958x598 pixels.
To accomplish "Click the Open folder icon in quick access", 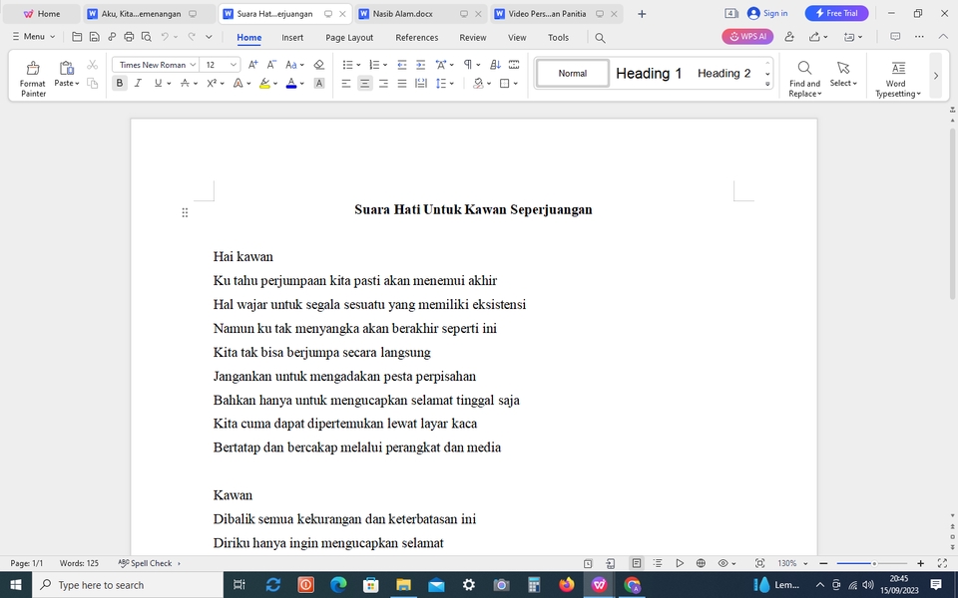I will tap(77, 37).
